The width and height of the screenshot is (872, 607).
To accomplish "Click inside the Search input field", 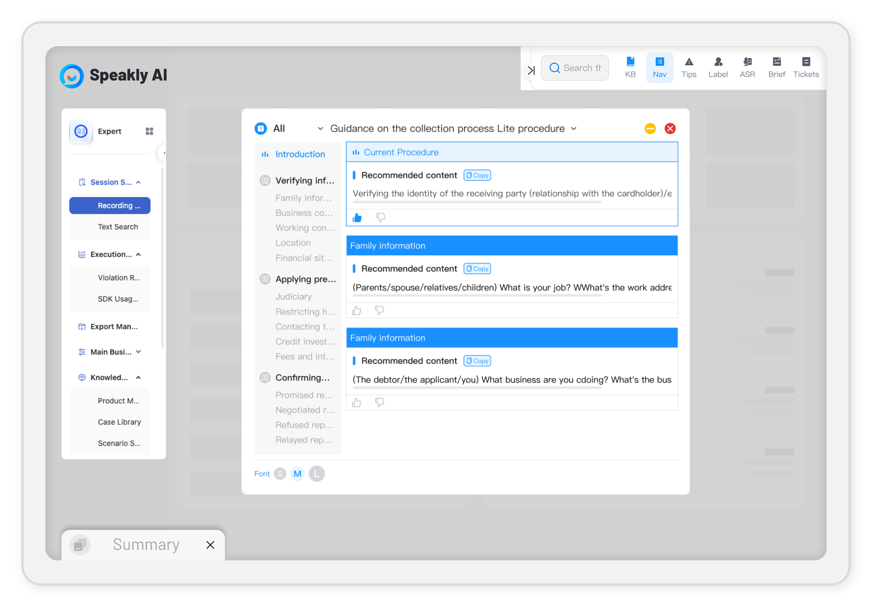I will [x=580, y=68].
